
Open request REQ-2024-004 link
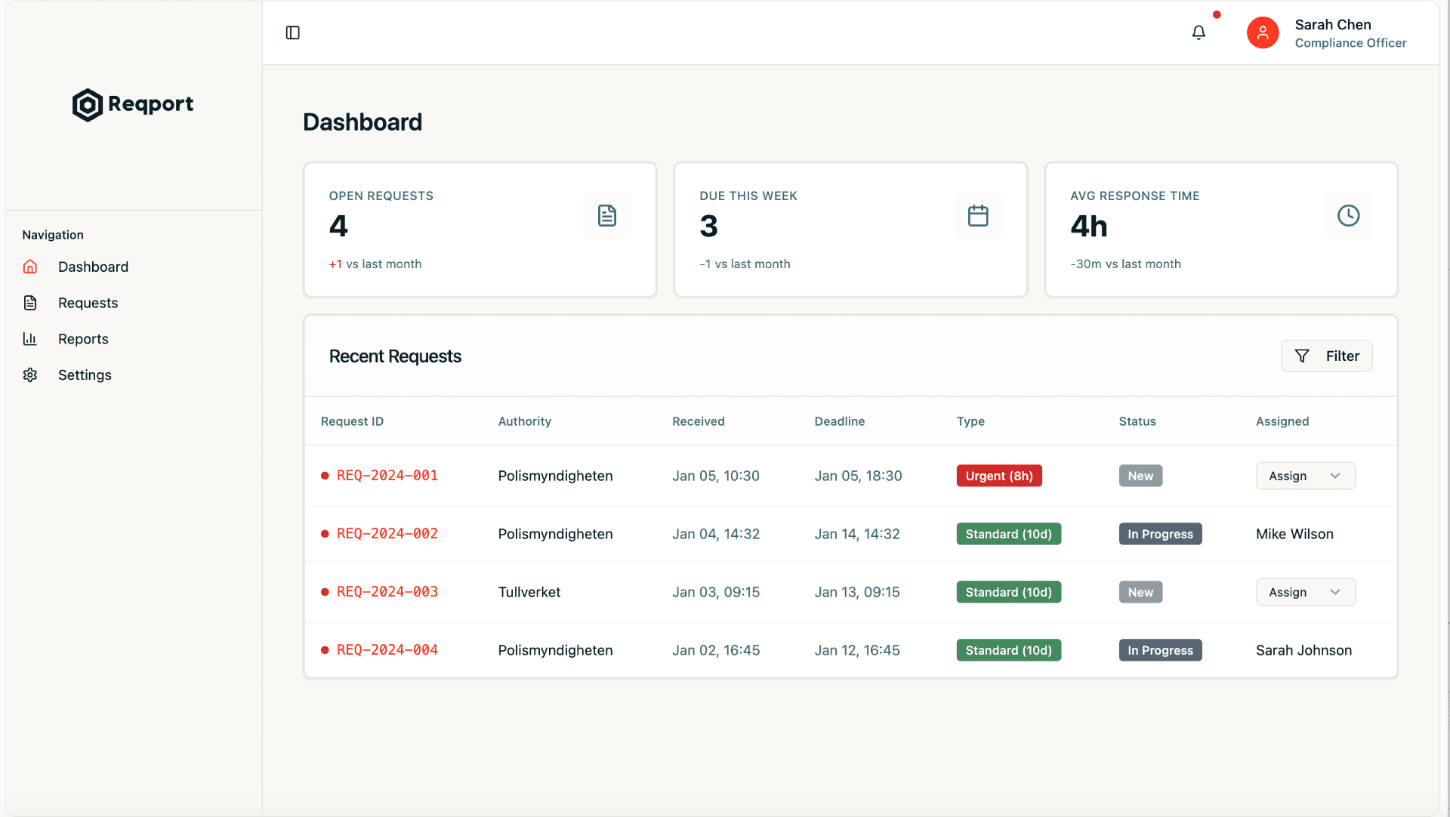[x=387, y=650]
